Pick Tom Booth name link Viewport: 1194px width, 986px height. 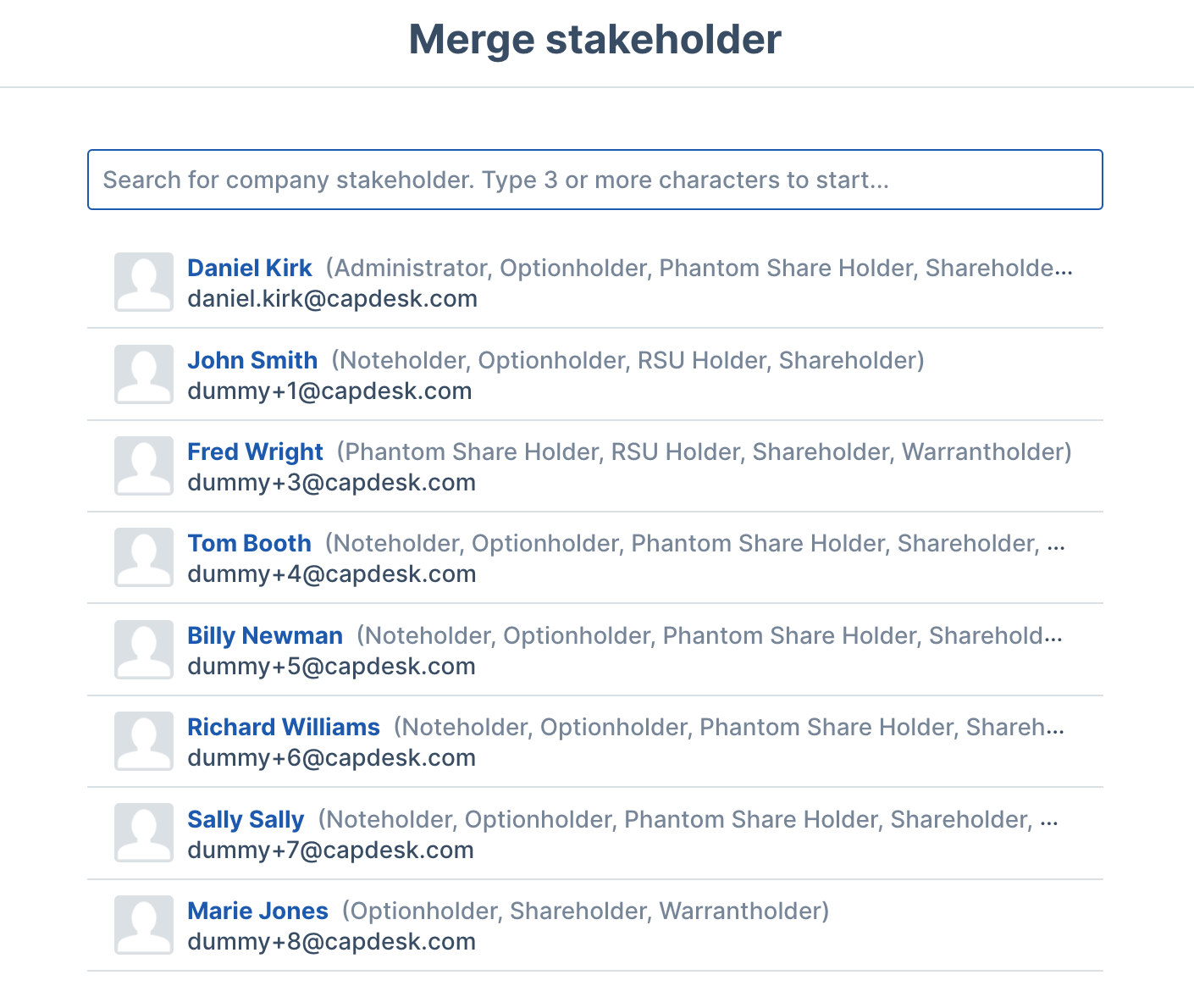[249, 543]
